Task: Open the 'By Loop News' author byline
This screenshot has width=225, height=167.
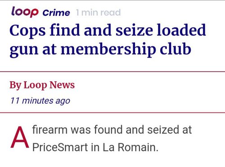Action: point(42,85)
